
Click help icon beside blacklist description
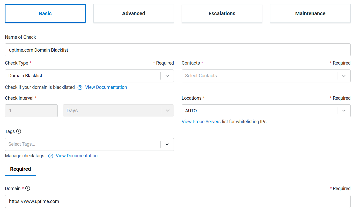tap(80, 88)
